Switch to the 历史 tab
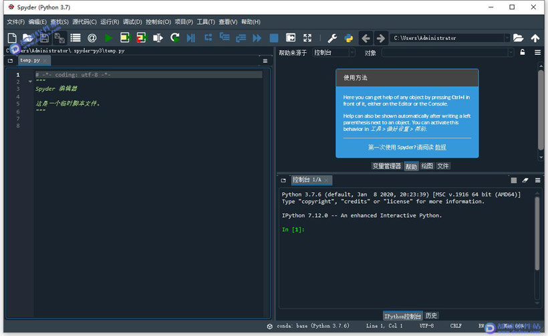Image resolution: width=548 pixels, height=336 pixels. 431,316
